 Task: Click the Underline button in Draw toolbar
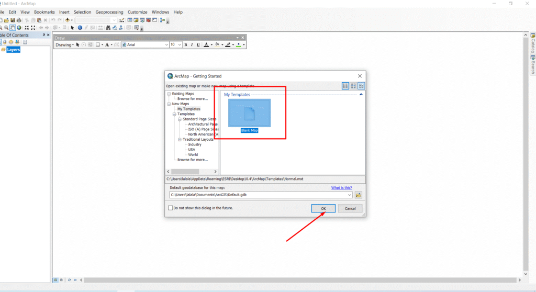click(198, 45)
